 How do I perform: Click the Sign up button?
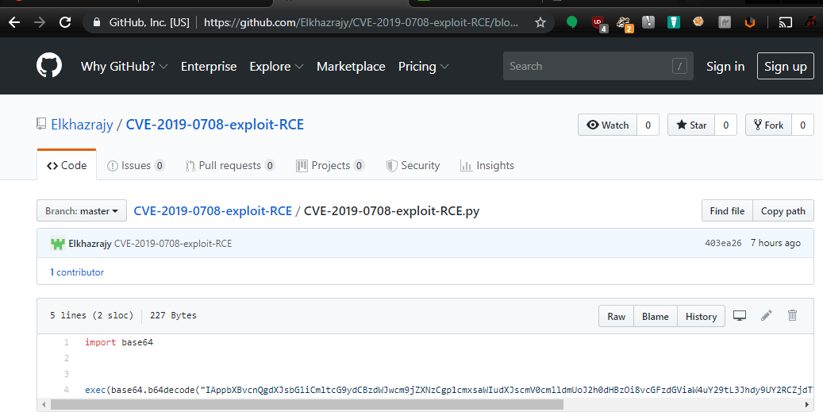click(x=785, y=66)
